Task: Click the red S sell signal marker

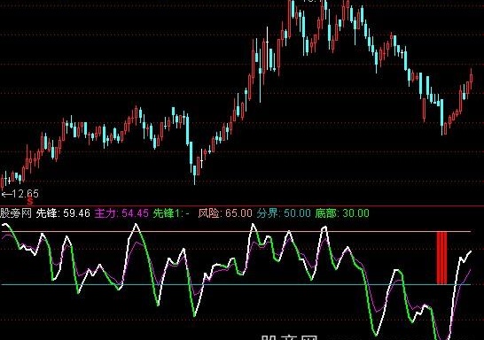Action: pyautogui.click(x=30, y=202)
